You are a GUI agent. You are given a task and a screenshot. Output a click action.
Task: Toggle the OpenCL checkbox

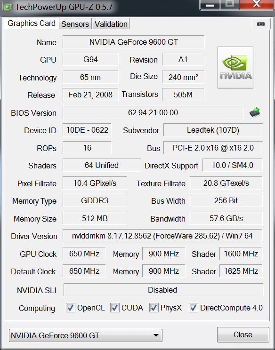point(71,308)
